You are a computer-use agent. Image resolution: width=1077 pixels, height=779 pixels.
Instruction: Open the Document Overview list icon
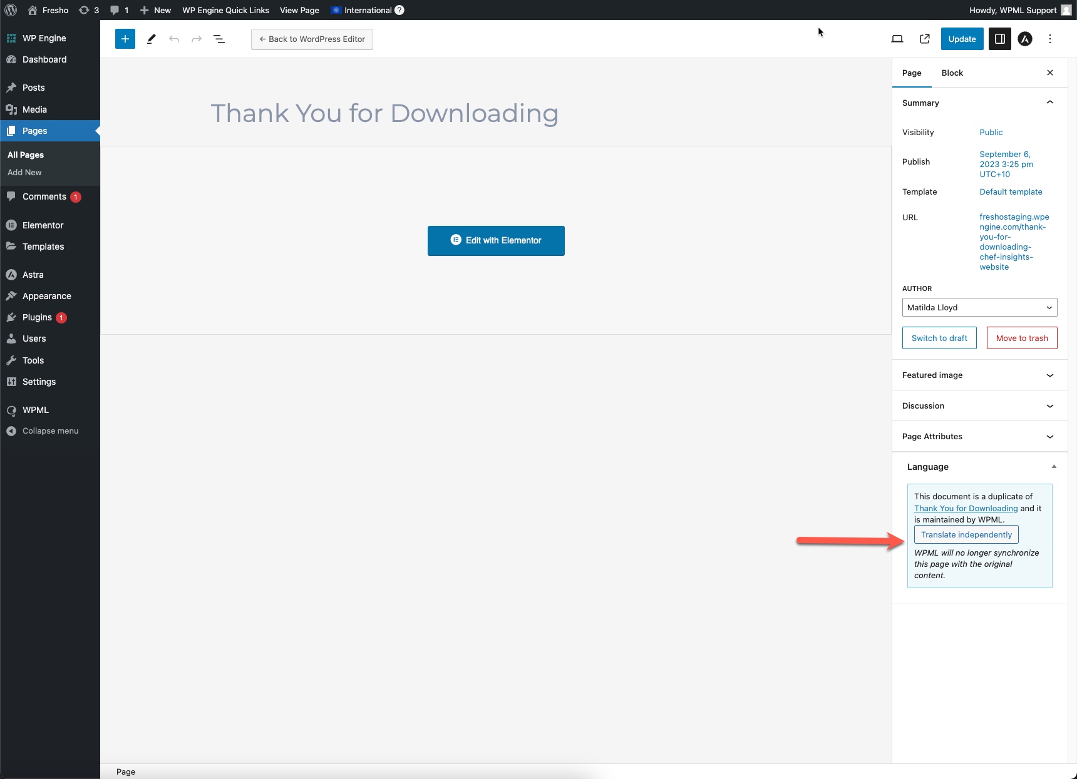pos(219,39)
